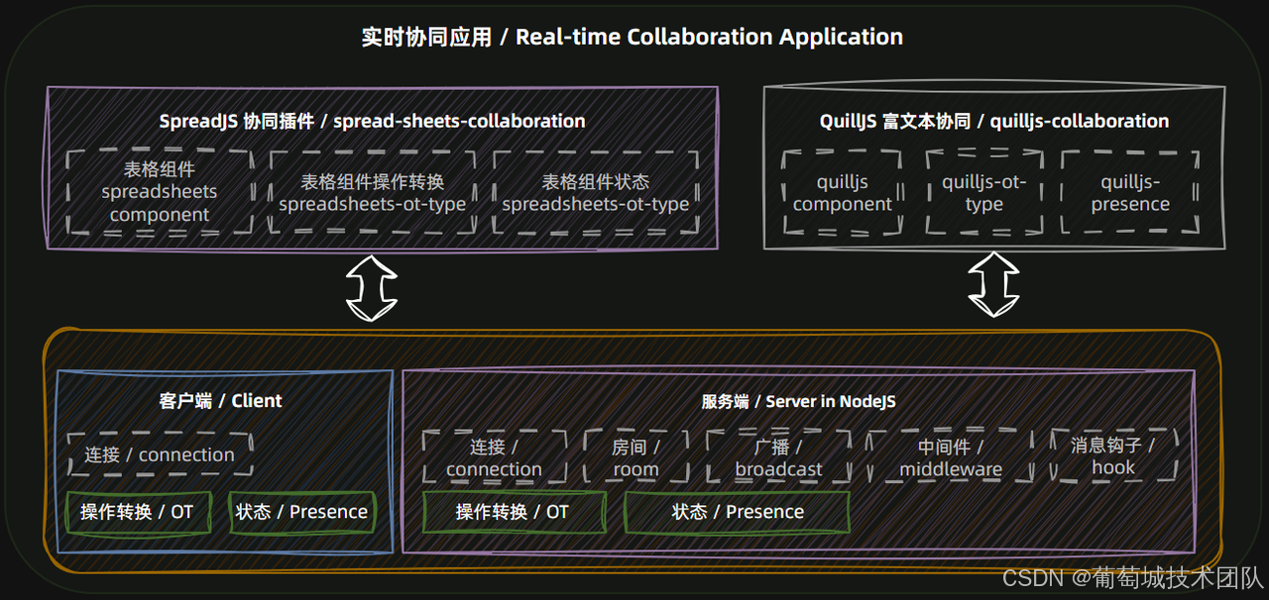Click the Client 连接 / connection block
The height and width of the screenshot is (600, 1269).
159,453
